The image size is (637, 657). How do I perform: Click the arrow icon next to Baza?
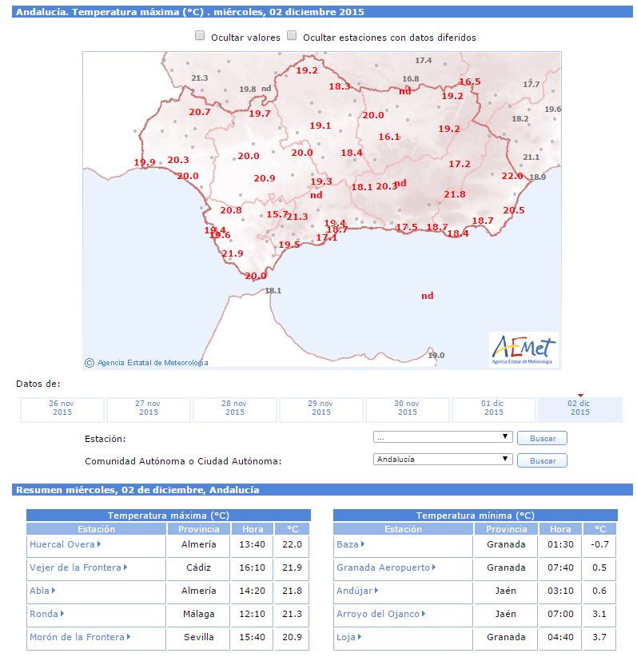click(x=363, y=545)
